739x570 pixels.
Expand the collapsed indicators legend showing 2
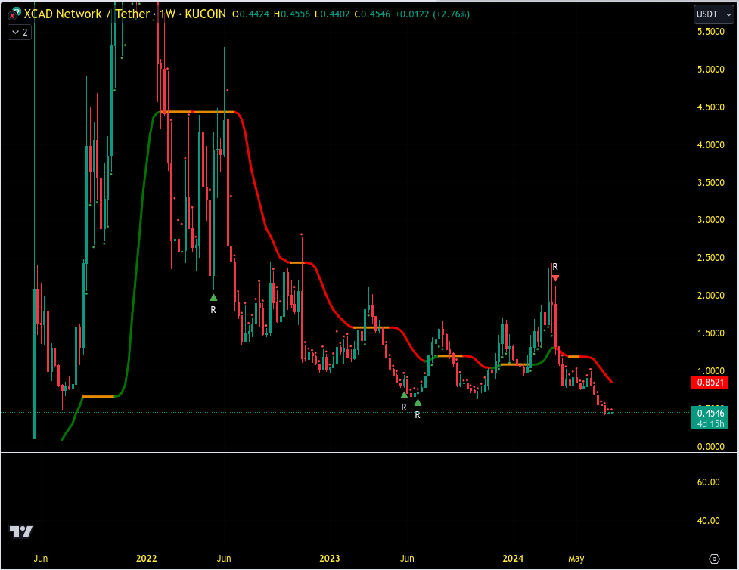[x=20, y=33]
